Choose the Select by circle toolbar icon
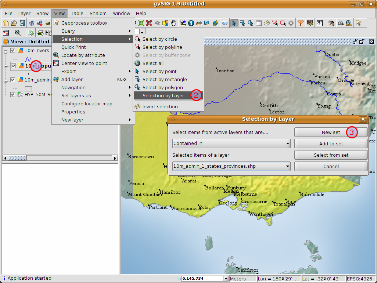 point(283,23)
